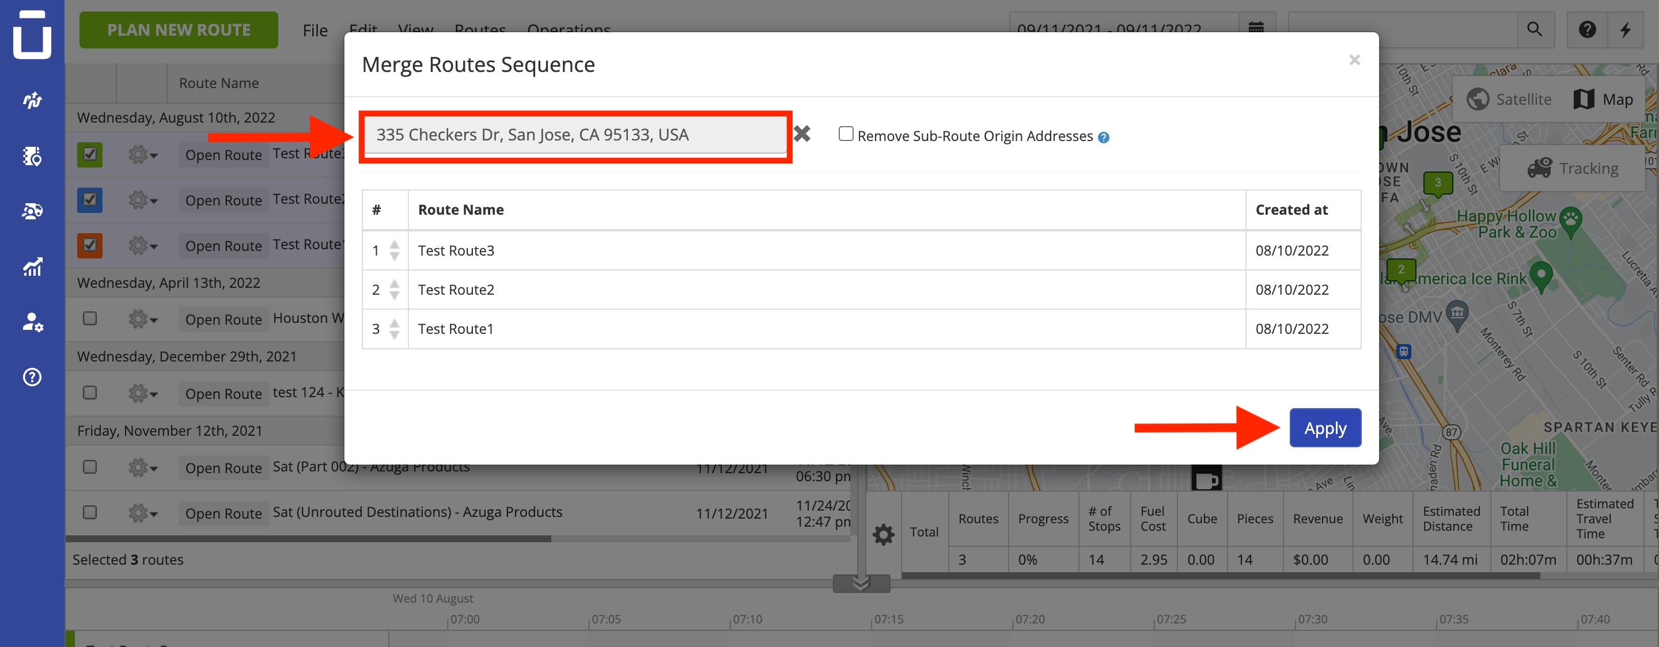Open gear dropdown for Test Route1
Viewport: 1659px width, 647px height.
pos(142,245)
